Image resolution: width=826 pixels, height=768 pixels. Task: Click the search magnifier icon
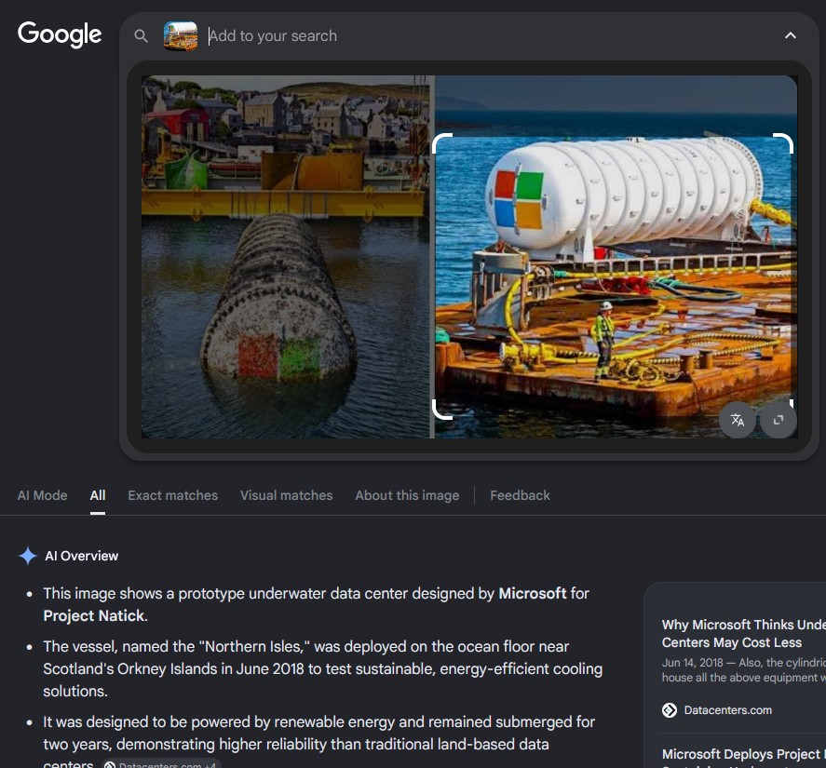pos(141,35)
